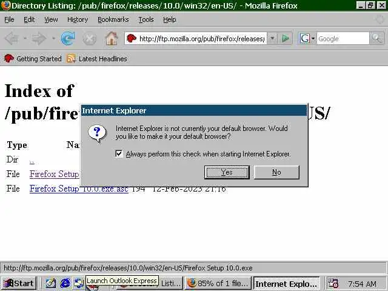Open the Edit menu
Image resolution: width=388 pixels, height=291 pixels.
click(x=29, y=19)
